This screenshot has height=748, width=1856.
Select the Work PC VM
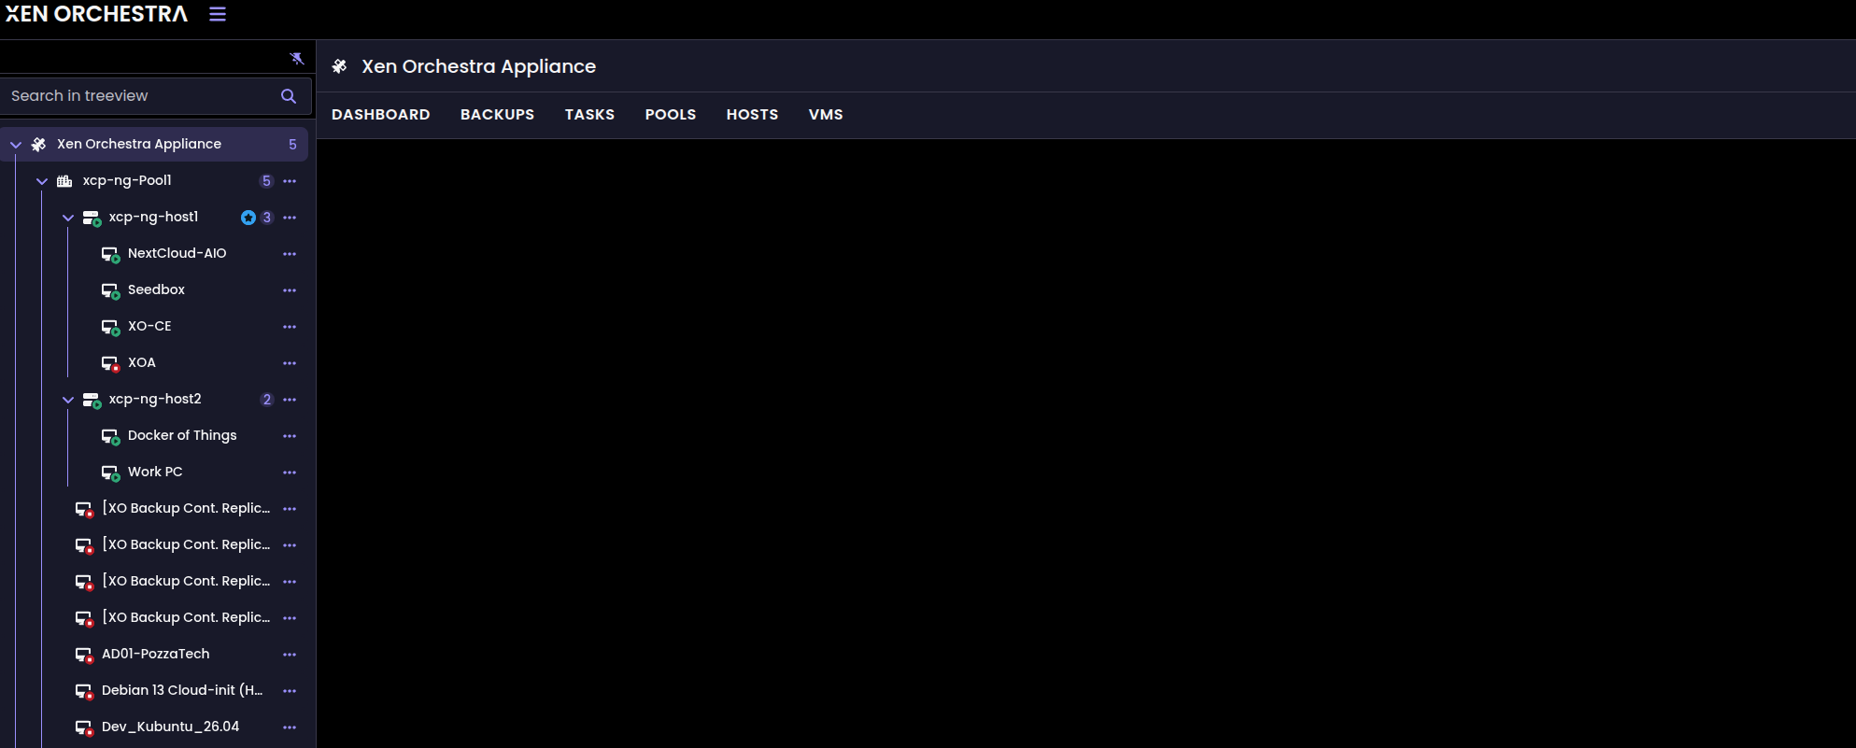click(x=155, y=472)
